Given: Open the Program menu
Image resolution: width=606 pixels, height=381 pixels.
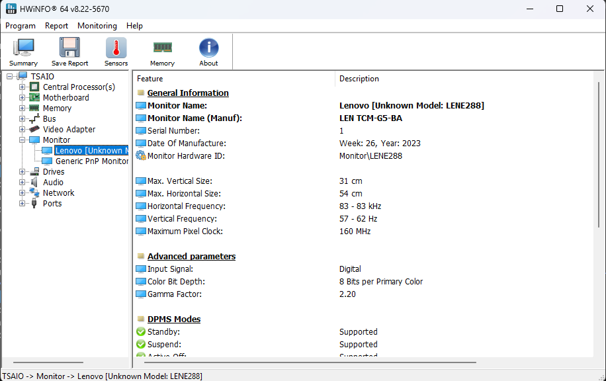Looking at the screenshot, I should click(x=20, y=26).
